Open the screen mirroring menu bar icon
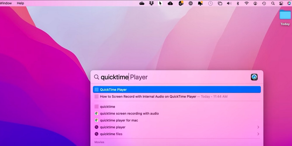The width and height of the screenshot is (292, 146). tap(220, 3)
